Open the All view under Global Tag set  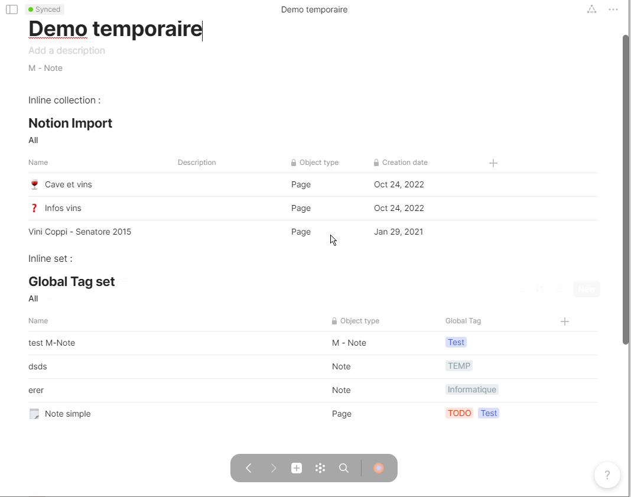point(33,298)
